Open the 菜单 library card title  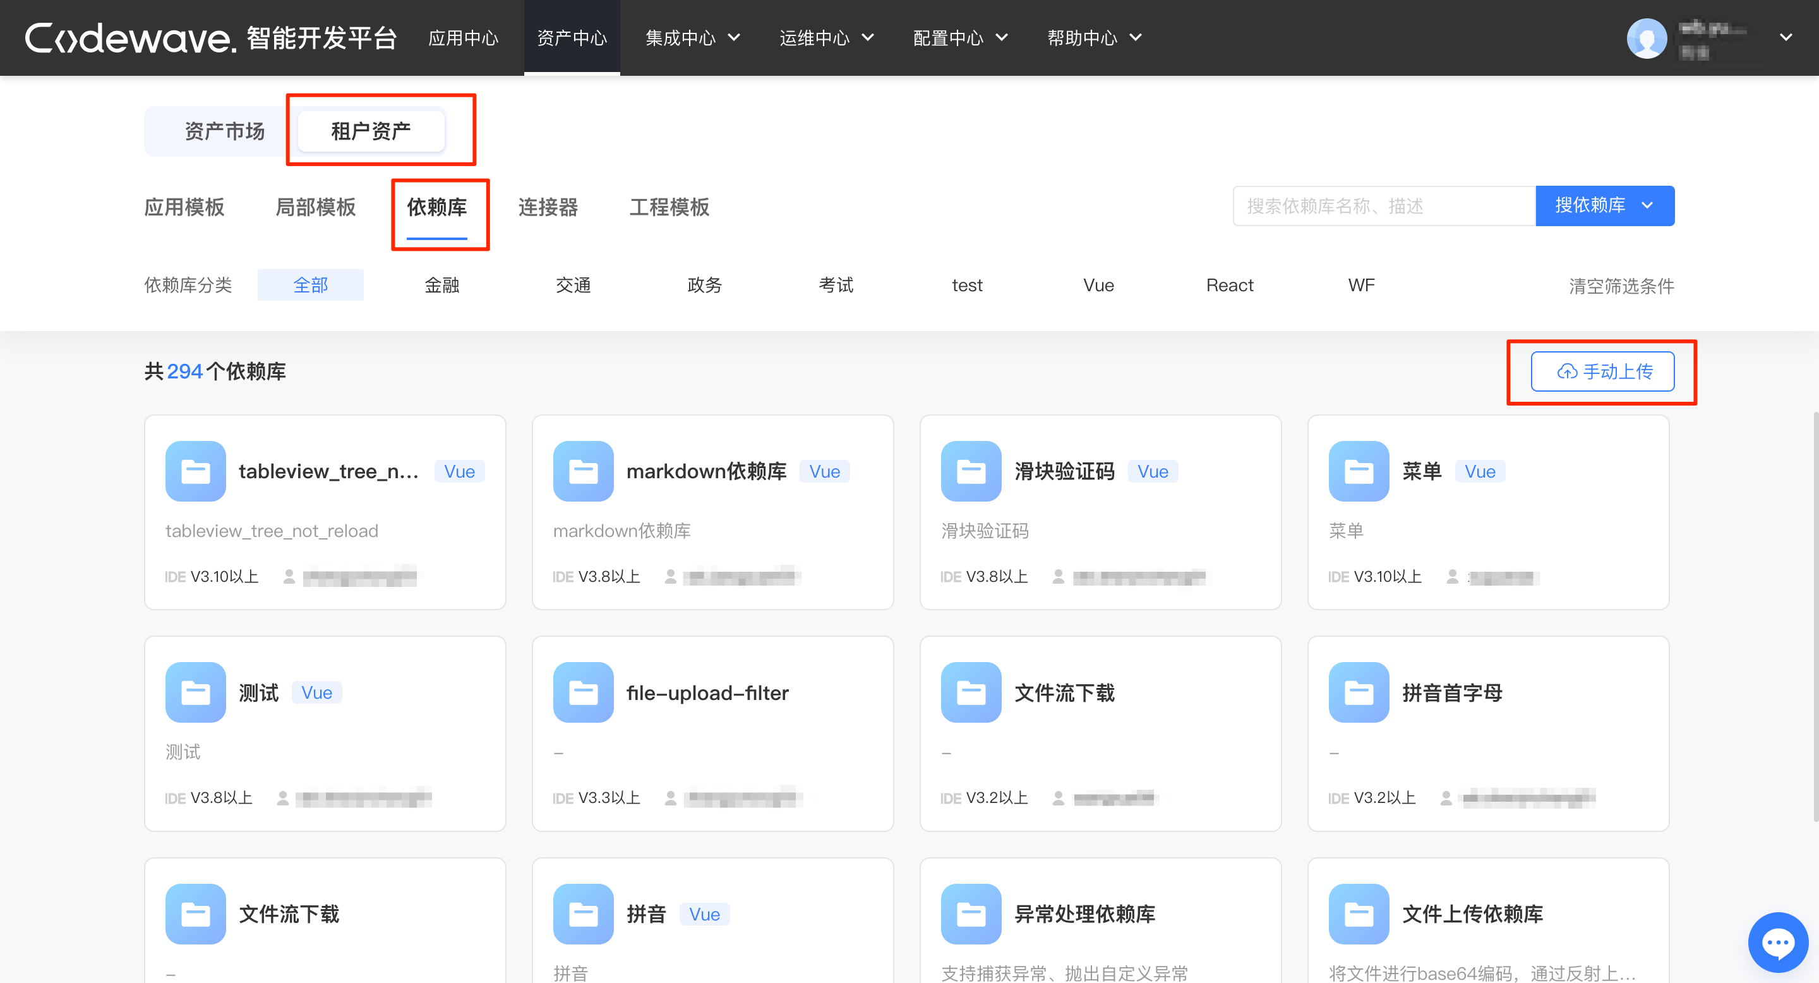[x=1422, y=471]
